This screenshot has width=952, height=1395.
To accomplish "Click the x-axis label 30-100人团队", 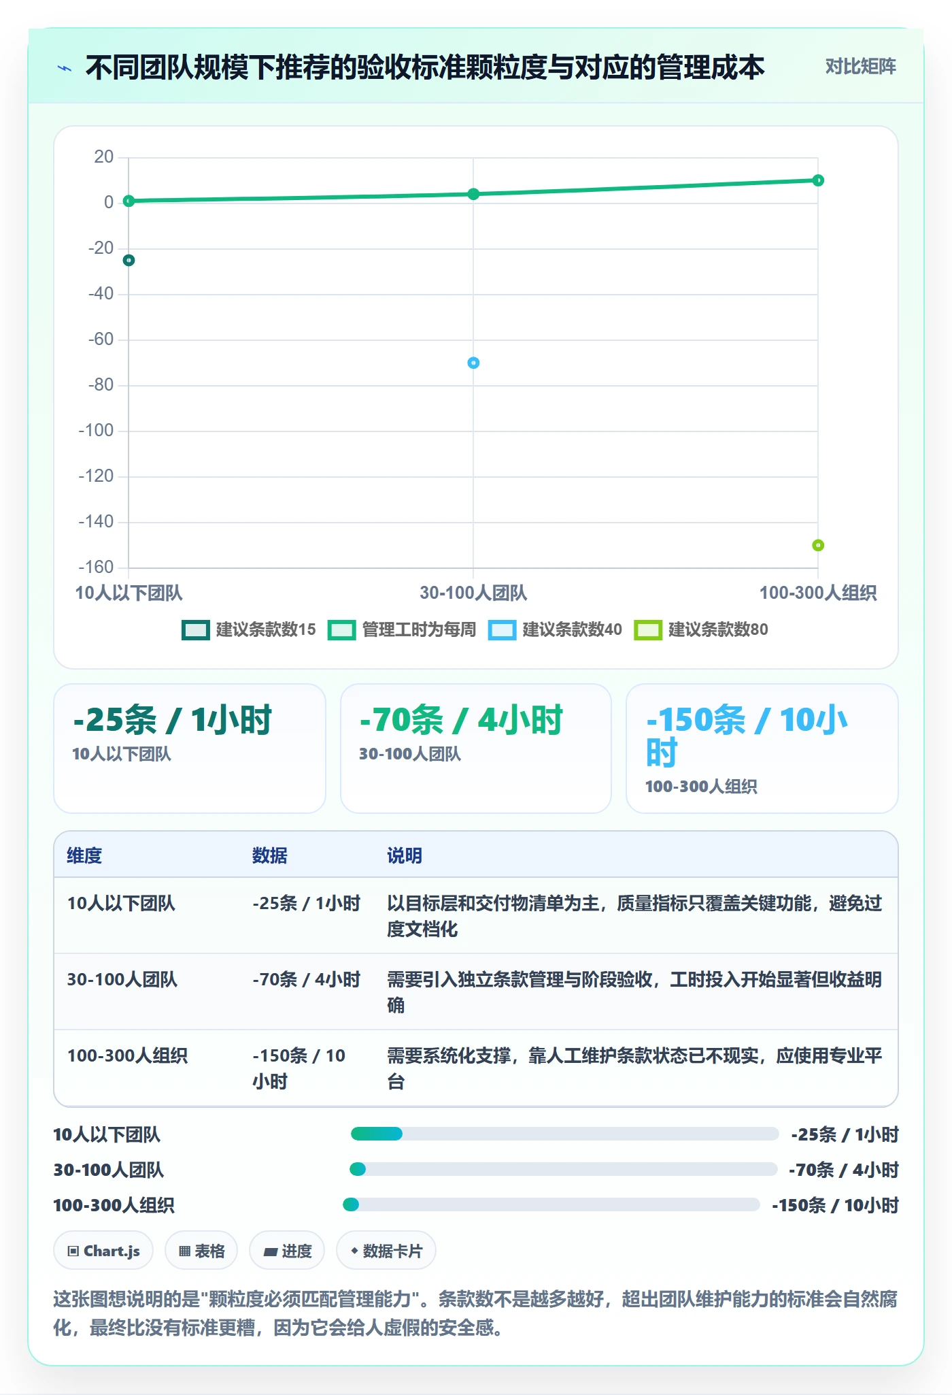I will 473,593.
